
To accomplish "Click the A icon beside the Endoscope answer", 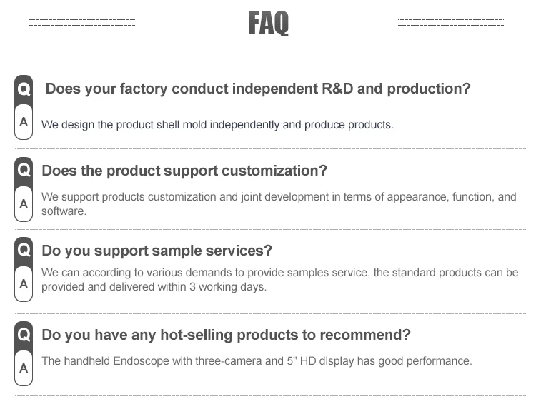I will pyautogui.click(x=24, y=368).
